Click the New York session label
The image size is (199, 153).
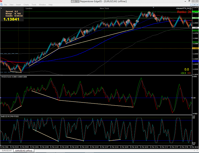(104, 8)
